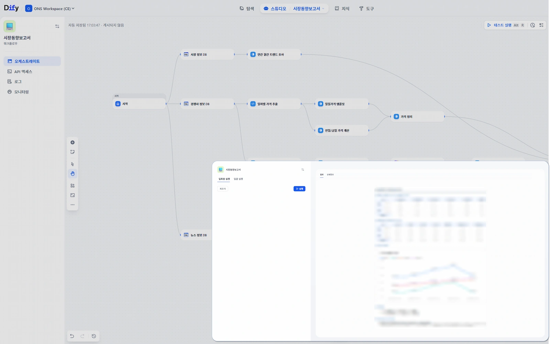Click the organize nodes icon
The height and width of the screenshot is (344, 550).
click(73, 186)
